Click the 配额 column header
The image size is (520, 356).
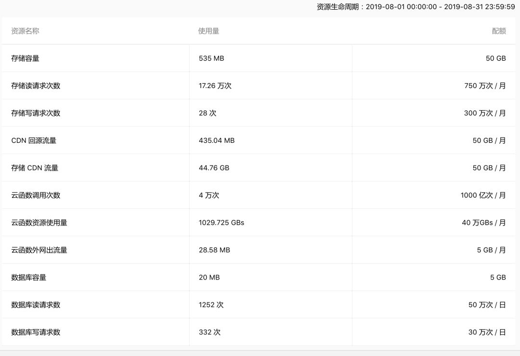(499, 31)
